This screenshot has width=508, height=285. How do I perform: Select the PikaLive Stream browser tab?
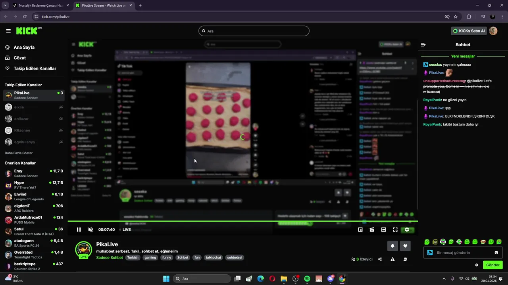(x=104, y=6)
